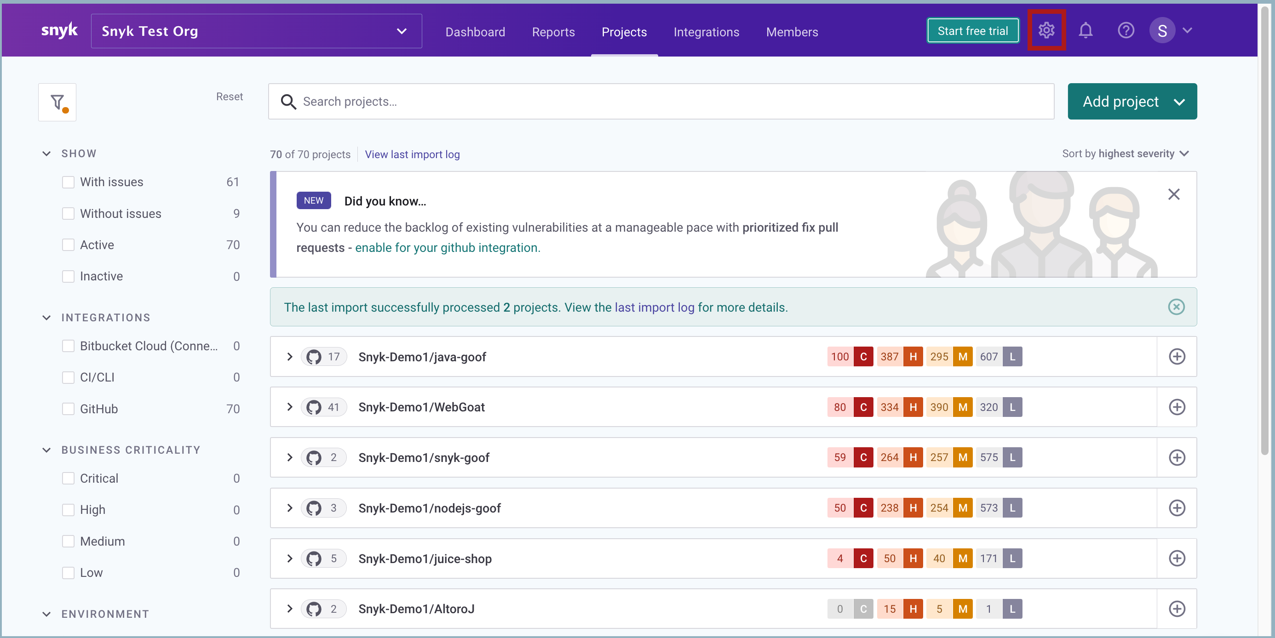The height and width of the screenshot is (638, 1275).
Task: Click GitHub icon on snyk-goof row
Action: coord(314,457)
